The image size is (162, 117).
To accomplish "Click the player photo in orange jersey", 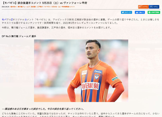I will [x=81, y=71].
